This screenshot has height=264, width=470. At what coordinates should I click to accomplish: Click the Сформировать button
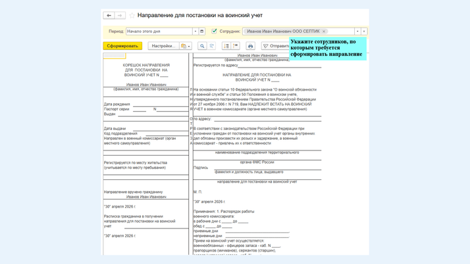pyautogui.click(x=122, y=46)
